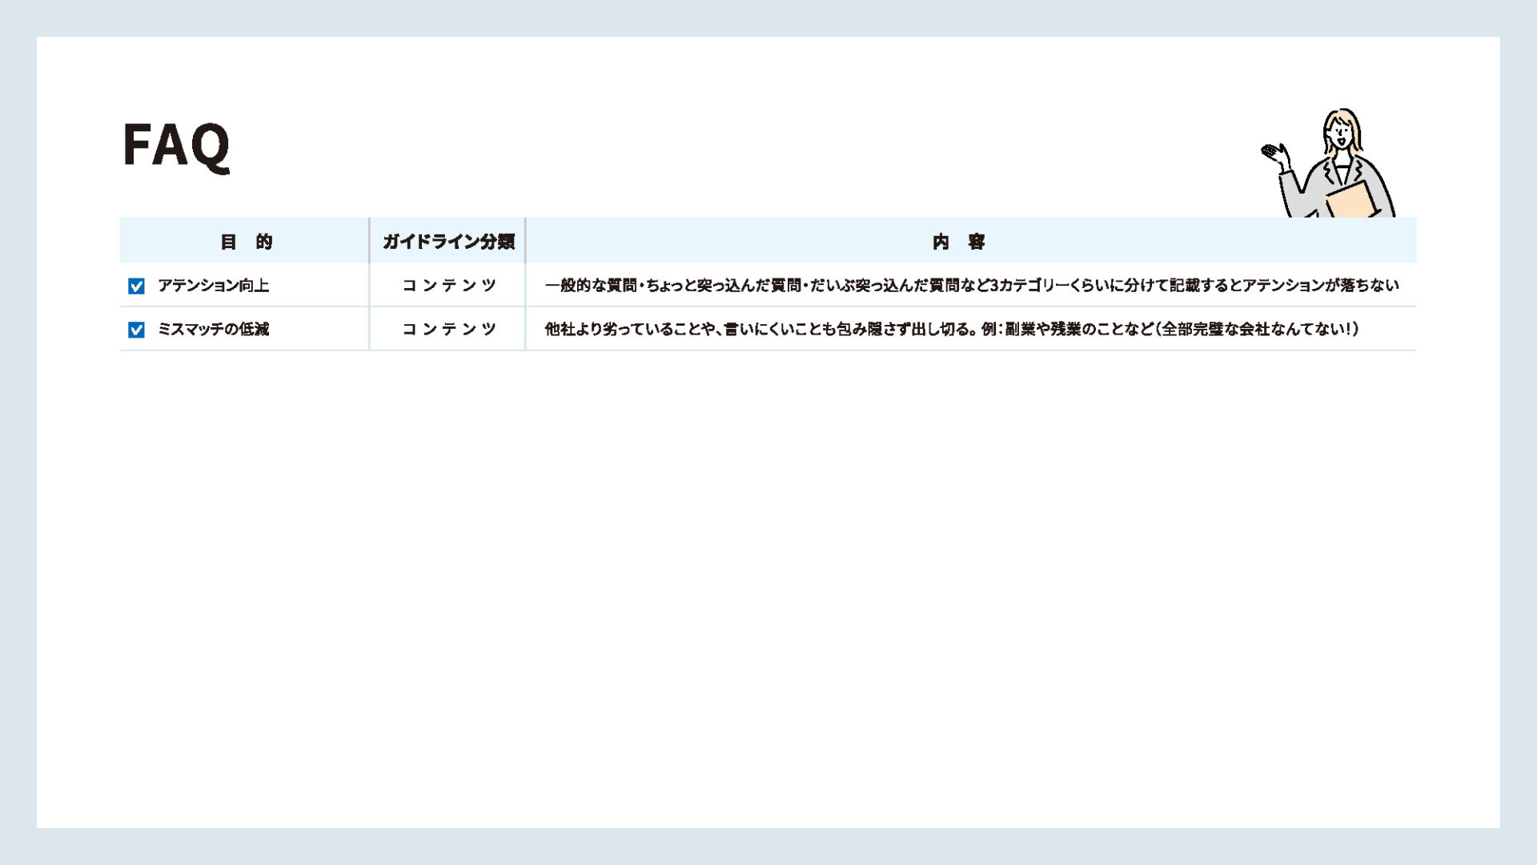Click the closing text 全部完璧な会社なんてない
The height and width of the screenshot is (865, 1537).
pos(1253,330)
